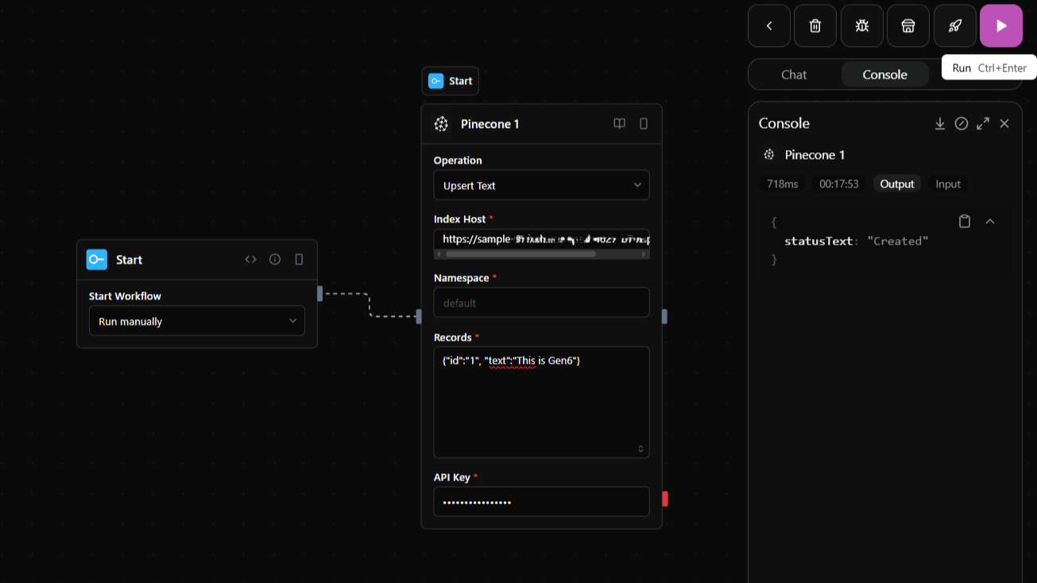The height and width of the screenshot is (583, 1037).
Task: Open Pinecone 1 documentation book icon
Action: coord(620,124)
